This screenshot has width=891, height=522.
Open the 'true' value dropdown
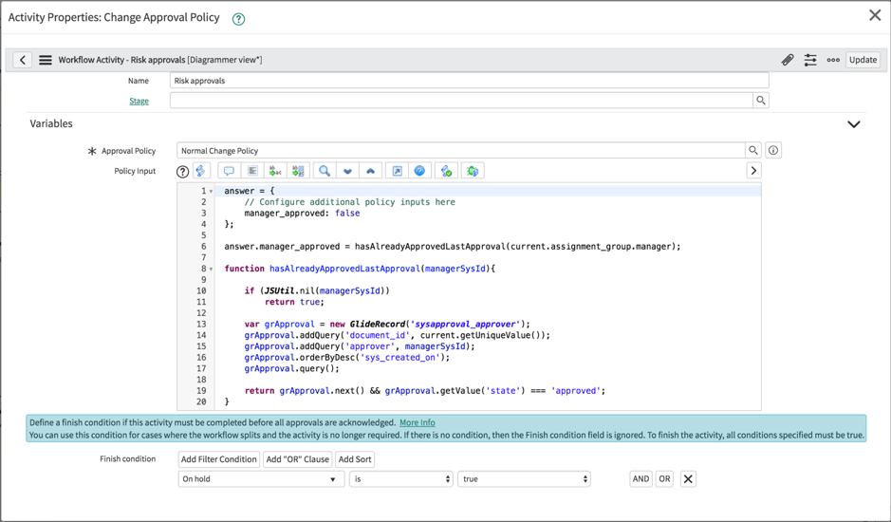pos(524,479)
